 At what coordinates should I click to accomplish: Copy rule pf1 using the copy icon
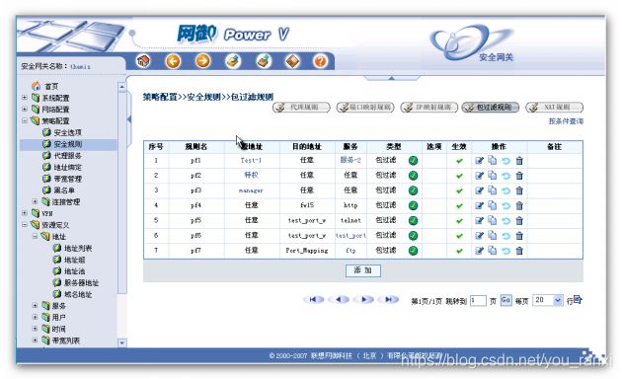pos(493,160)
